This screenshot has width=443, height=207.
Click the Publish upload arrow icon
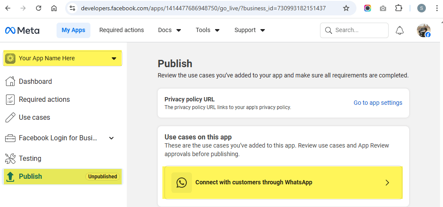[x=10, y=177]
